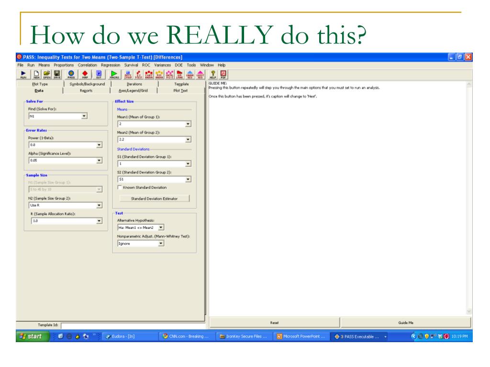Click the SAVE toolbar icon
Image resolution: width=490 pixels, height=367 pixels.
[57, 75]
